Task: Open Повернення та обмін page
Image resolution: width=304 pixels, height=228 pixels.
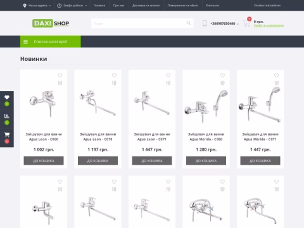Action: click(x=183, y=6)
